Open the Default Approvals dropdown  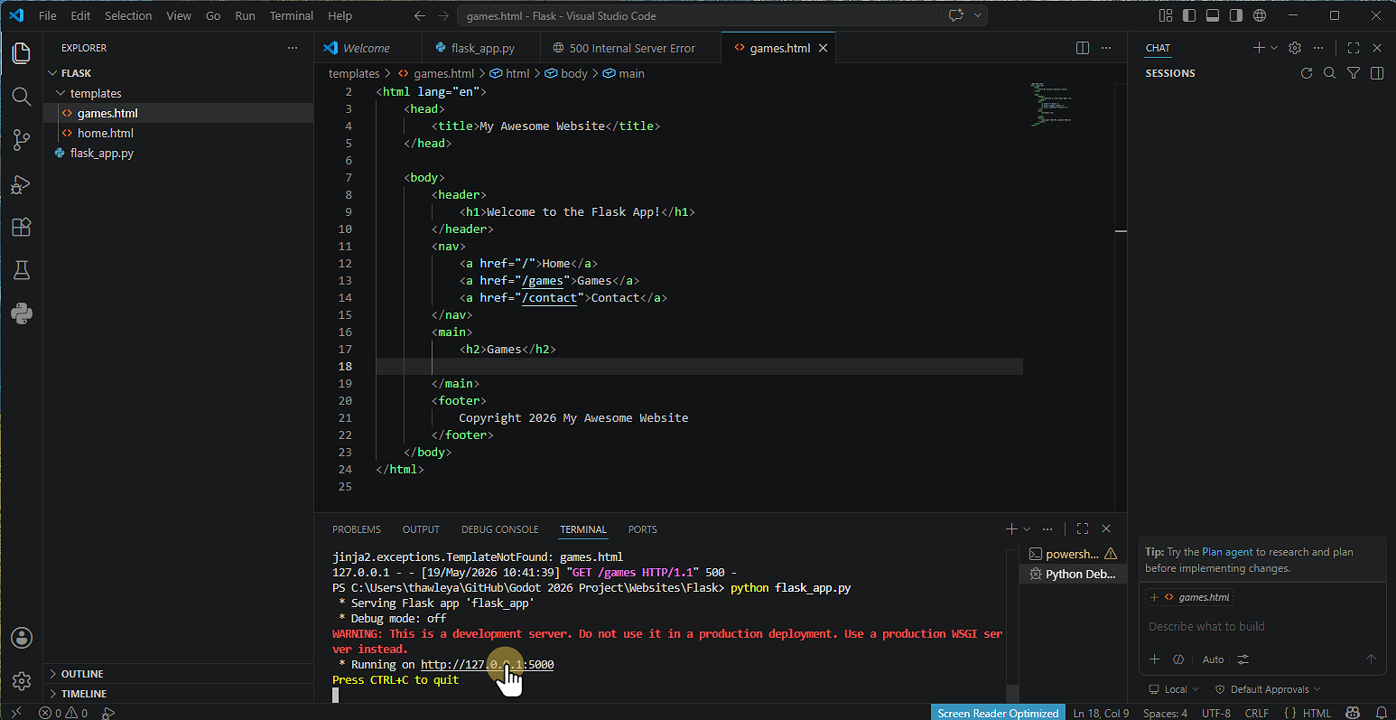tap(1268, 689)
